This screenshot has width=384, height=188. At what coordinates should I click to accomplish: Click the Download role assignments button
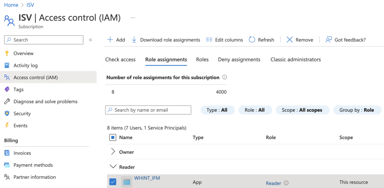(x=166, y=40)
